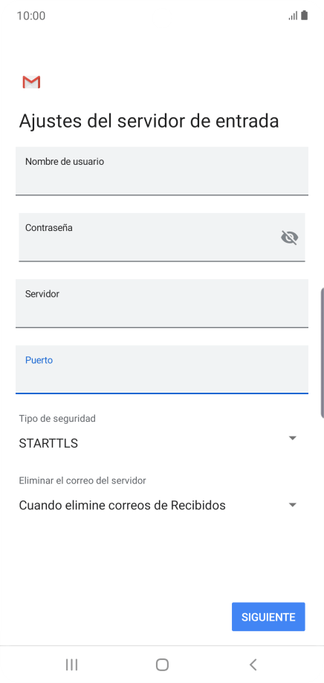Image resolution: width=324 pixels, height=683 pixels.
Task: Focus the Puerto input field
Action: pos(162,370)
